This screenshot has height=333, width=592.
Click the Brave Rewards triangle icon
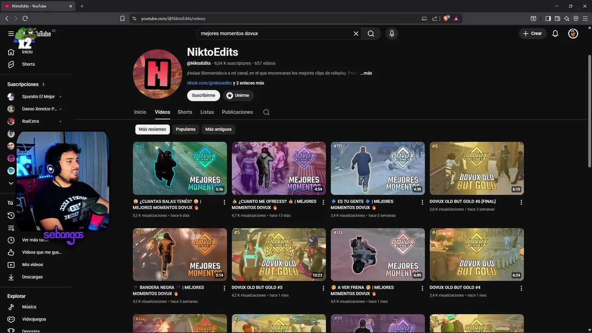(456, 18)
